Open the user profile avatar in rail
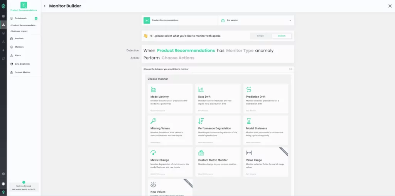 click(3, 184)
